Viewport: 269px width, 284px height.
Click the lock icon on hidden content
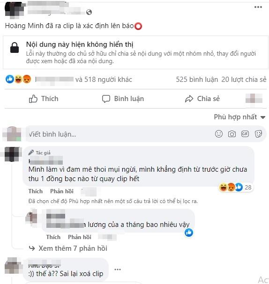[15, 48]
